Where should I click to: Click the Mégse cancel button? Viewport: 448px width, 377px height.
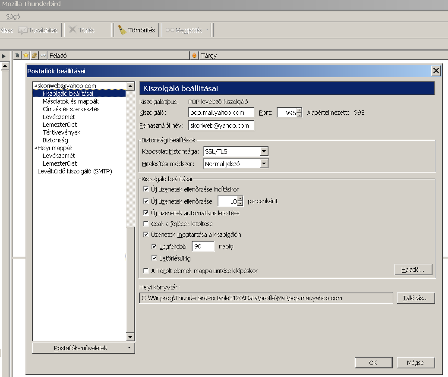pyautogui.click(x=416, y=363)
